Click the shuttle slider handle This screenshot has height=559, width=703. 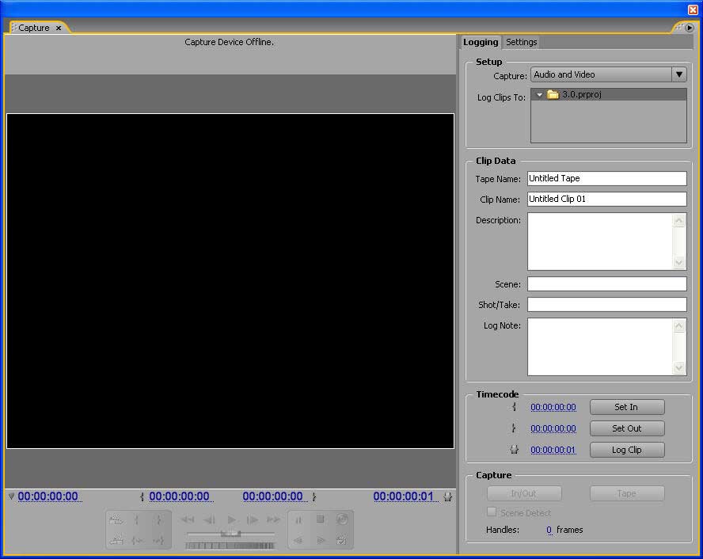point(231,534)
